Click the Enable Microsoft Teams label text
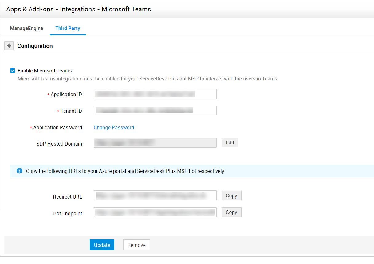The height and width of the screenshot is (264, 374). 45,71
